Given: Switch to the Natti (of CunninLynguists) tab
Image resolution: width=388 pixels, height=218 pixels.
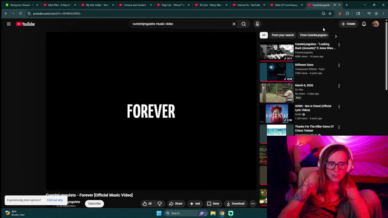Looking at the screenshot, I should (x=286, y=5).
